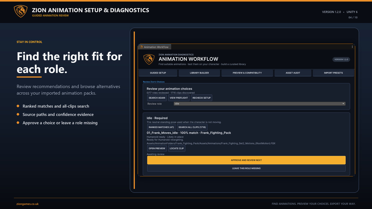Click "GUIDED ANIMATION REVIEW" subtitle

(50, 15)
